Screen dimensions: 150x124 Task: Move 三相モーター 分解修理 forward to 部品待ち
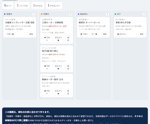pos(58,39)
